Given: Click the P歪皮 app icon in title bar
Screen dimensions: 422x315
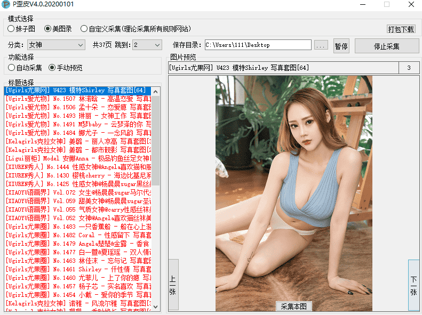Looking at the screenshot, I should pyautogui.click(x=6, y=4).
